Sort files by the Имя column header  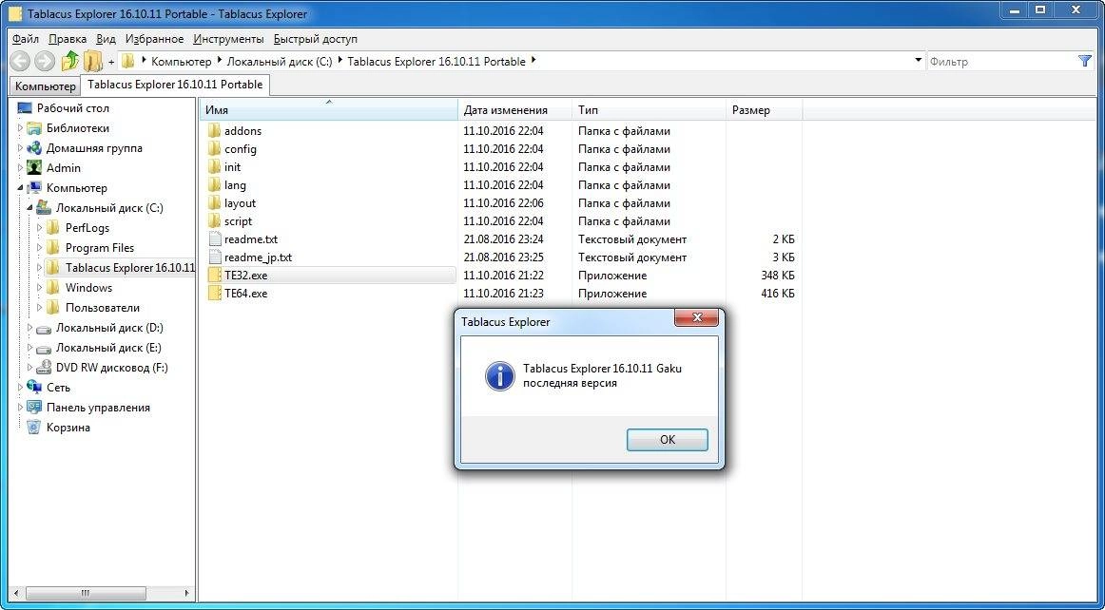(x=329, y=110)
